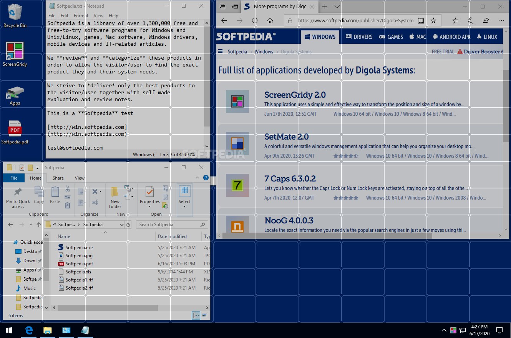Select the Apps desktop shortcut icon

click(15, 95)
